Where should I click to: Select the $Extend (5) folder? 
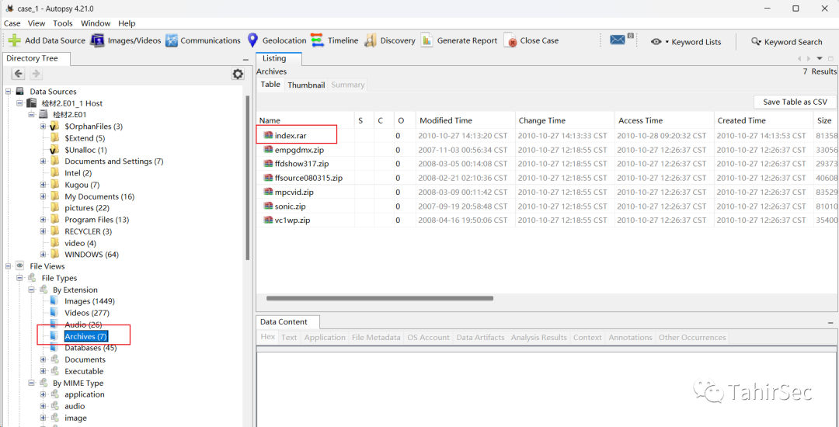[x=85, y=138]
